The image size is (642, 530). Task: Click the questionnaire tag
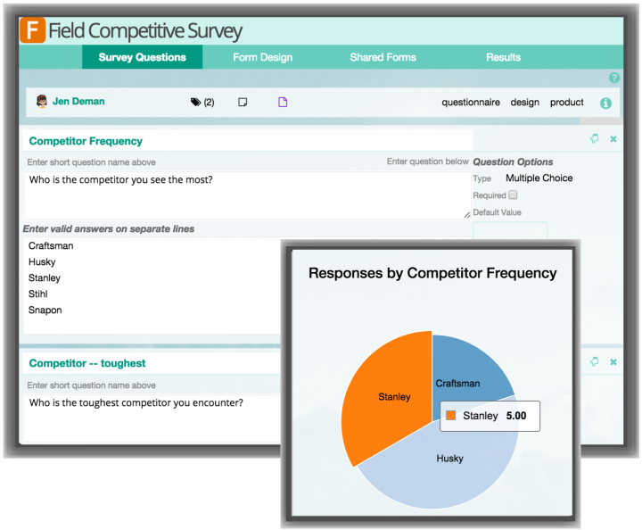coord(471,102)
